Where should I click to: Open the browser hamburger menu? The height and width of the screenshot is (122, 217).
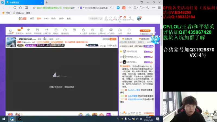159,8
